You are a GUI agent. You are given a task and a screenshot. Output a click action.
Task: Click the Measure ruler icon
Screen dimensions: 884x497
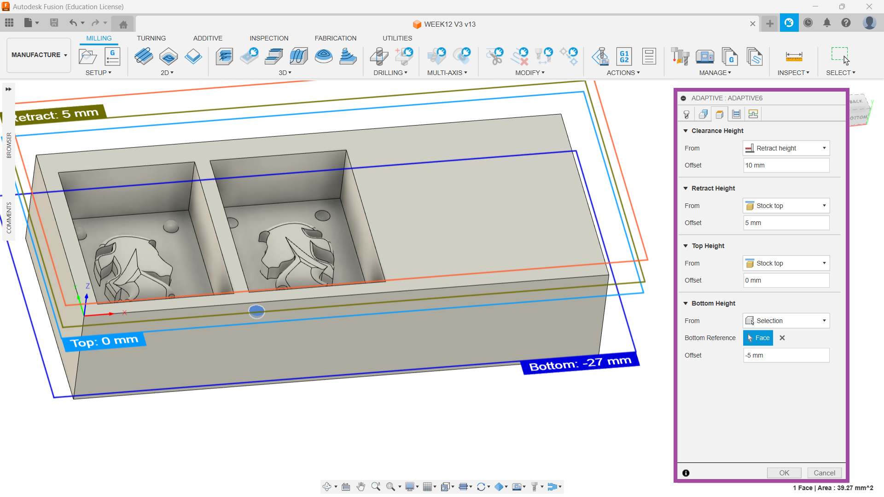(x=793, y=57)
